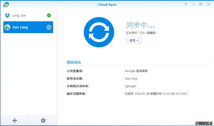The width and height of the screenshot is (214, 126).
Task: Click the 公有雲服務 label
Action: pyautogui.click(x=75, y=71)
